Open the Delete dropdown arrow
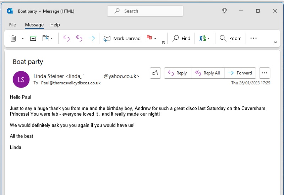The width and height of the screenshot is (284, 195). (23, 38)
